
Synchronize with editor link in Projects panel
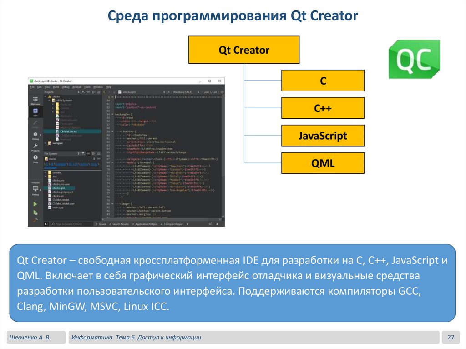(x=88, y=92)
